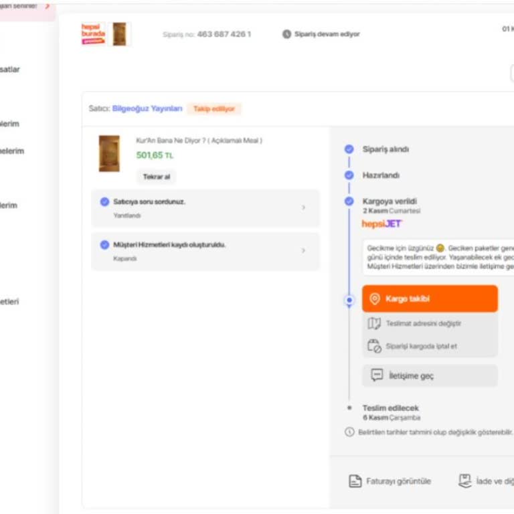
Task: Click the Satıcıya soru sordunuz text
Action: point(149,201)
